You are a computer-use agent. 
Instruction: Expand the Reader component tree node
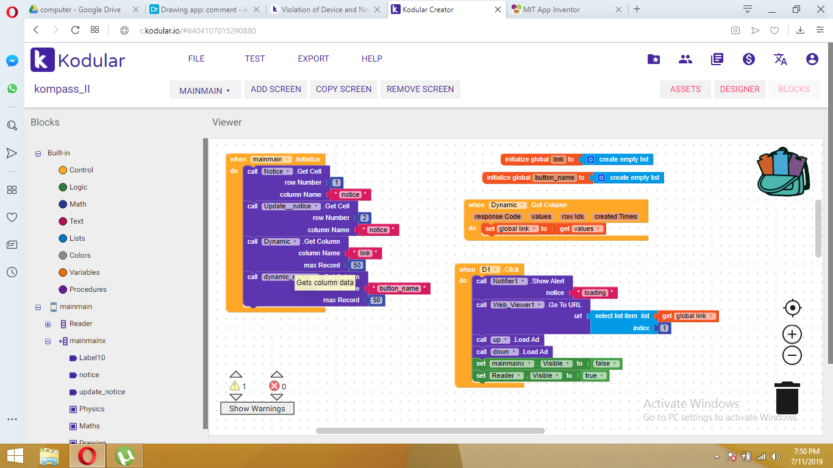[48, 324]
